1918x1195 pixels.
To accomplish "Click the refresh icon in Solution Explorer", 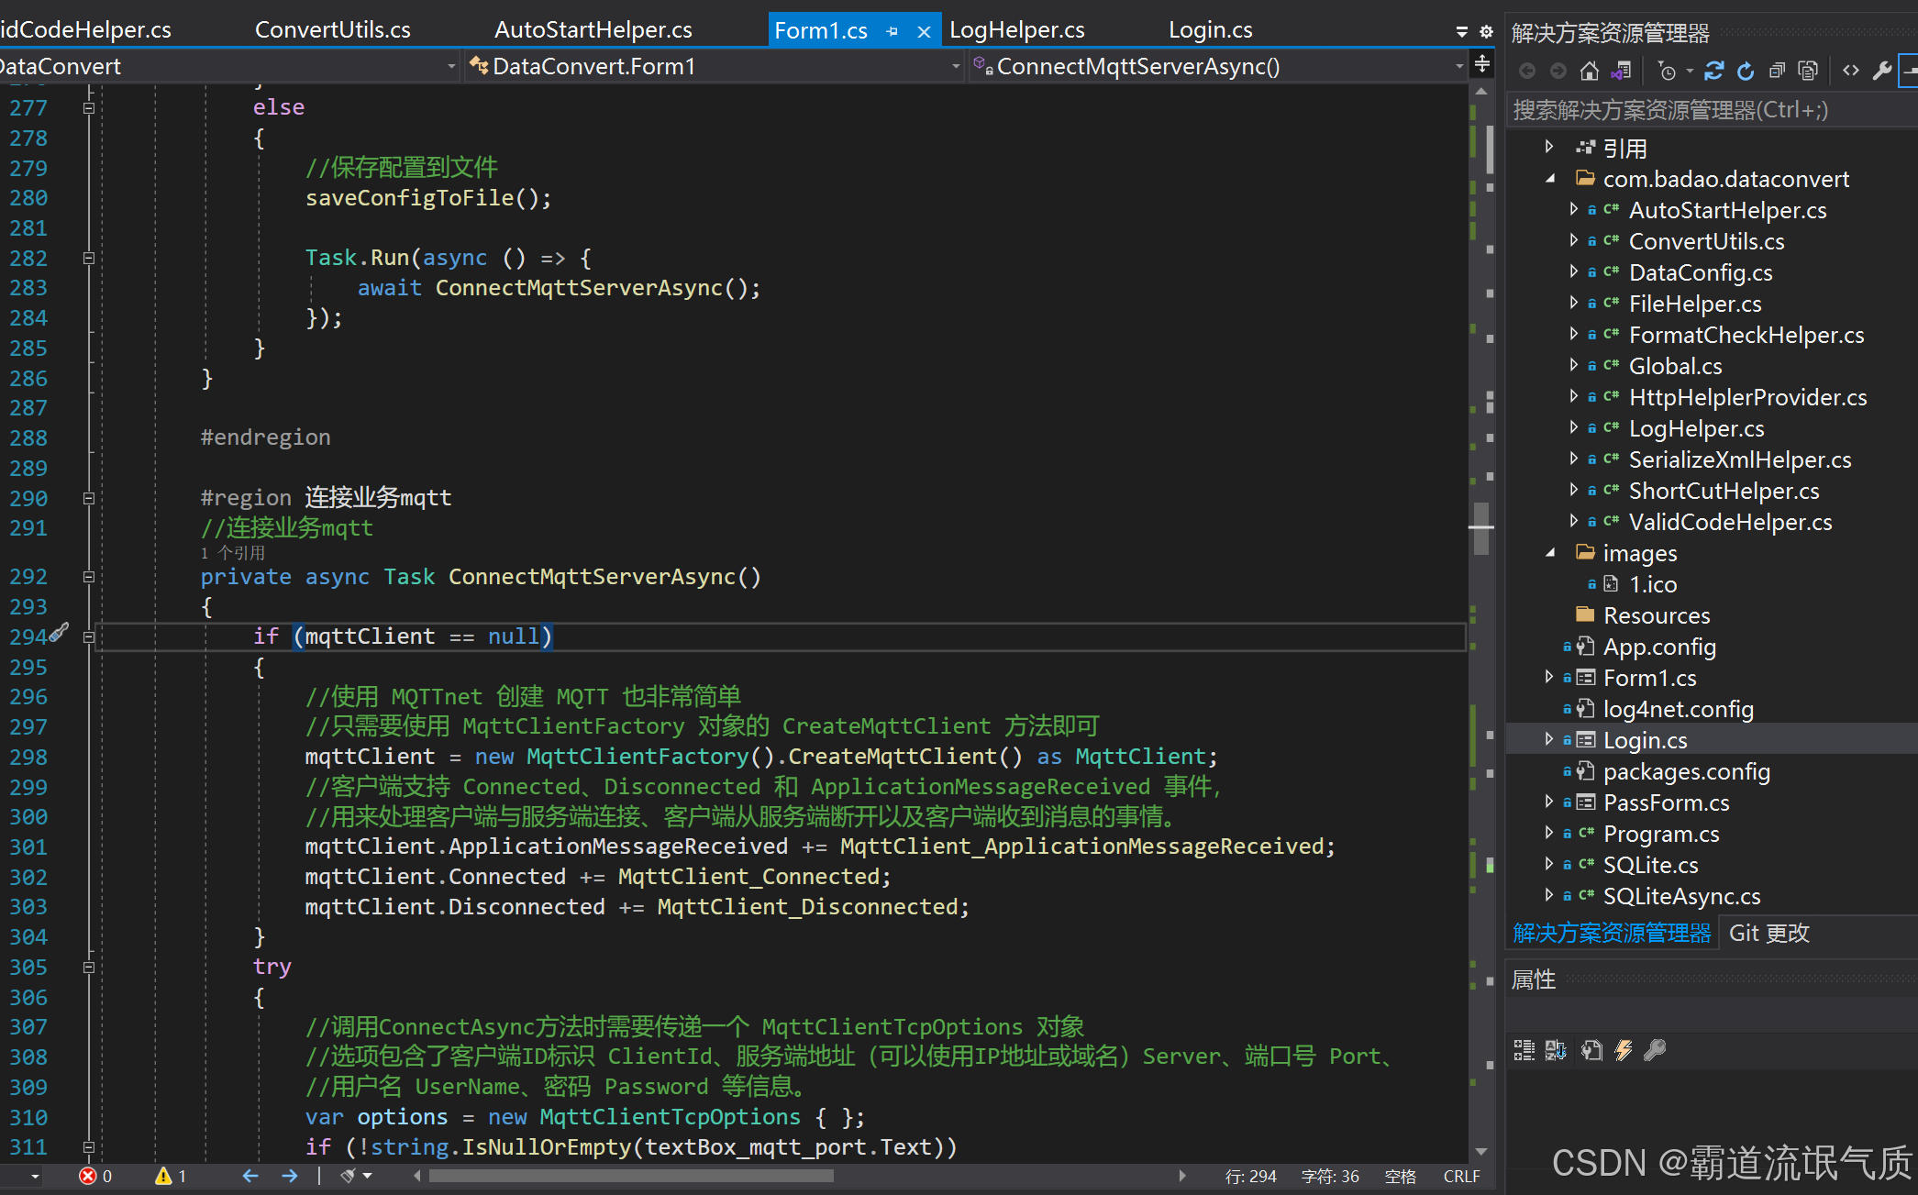I will click(1746, 71).
